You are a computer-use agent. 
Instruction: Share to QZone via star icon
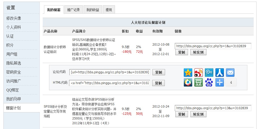pos(188,73)
